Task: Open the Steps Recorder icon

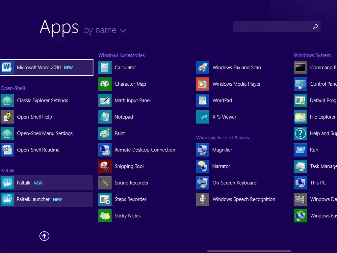Action: pyautogui.click(x=105, y=199)
